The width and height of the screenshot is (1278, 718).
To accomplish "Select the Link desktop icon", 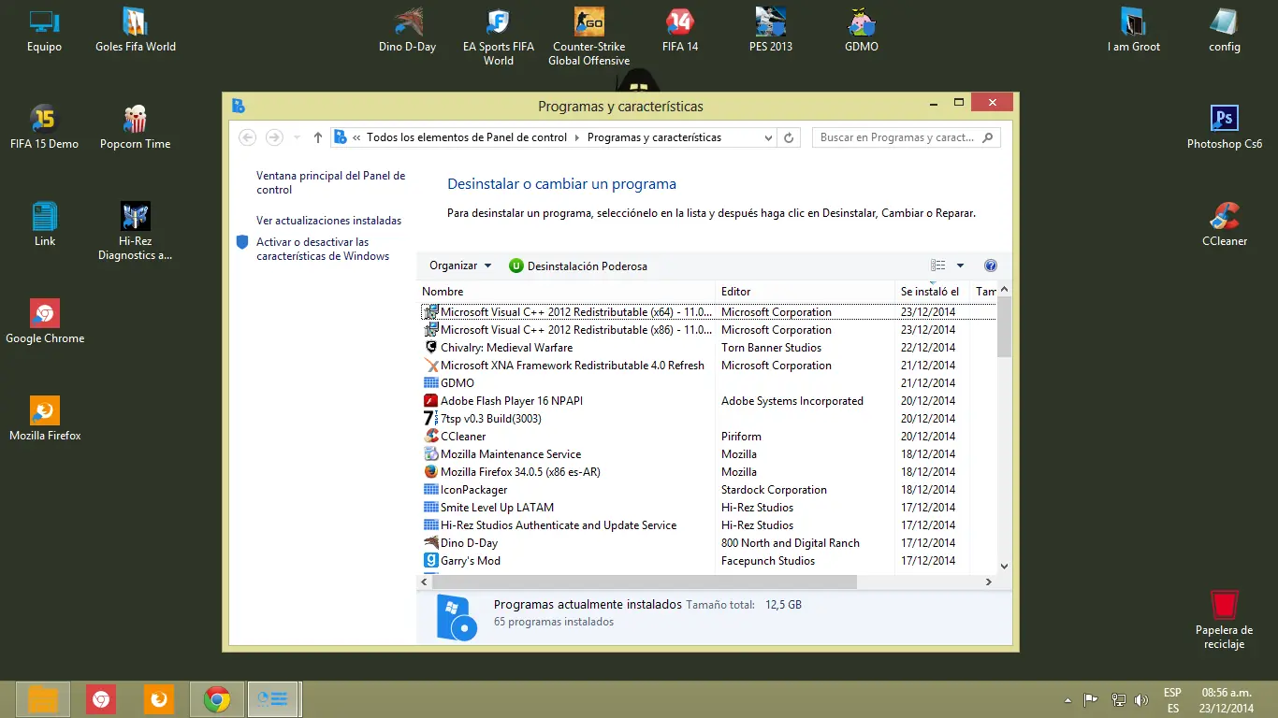I will pyautogui.click(x=45, y=224).
